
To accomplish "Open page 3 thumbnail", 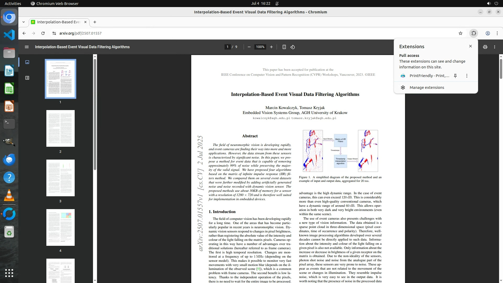I will pyautogui.click(x=61, y=178).
